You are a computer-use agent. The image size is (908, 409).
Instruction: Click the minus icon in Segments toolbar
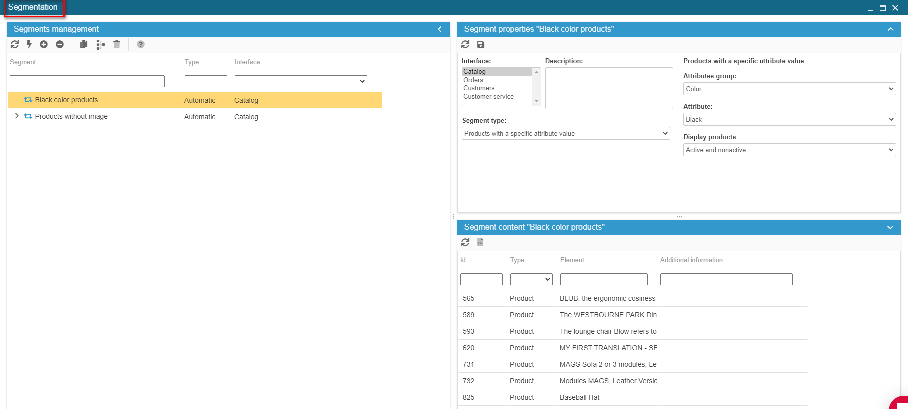coord(60,44)
